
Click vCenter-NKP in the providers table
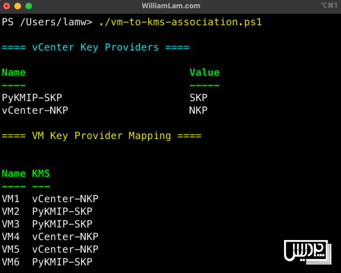pyautogui.click(x=35, y=110)
